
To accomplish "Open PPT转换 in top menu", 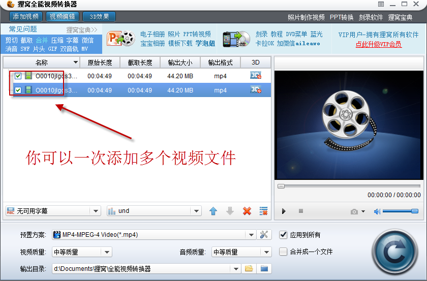I will click(x=342, y=17).
